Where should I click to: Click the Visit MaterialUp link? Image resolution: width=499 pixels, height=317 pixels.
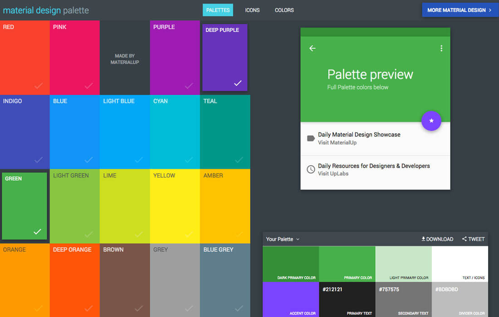(337, 143)
